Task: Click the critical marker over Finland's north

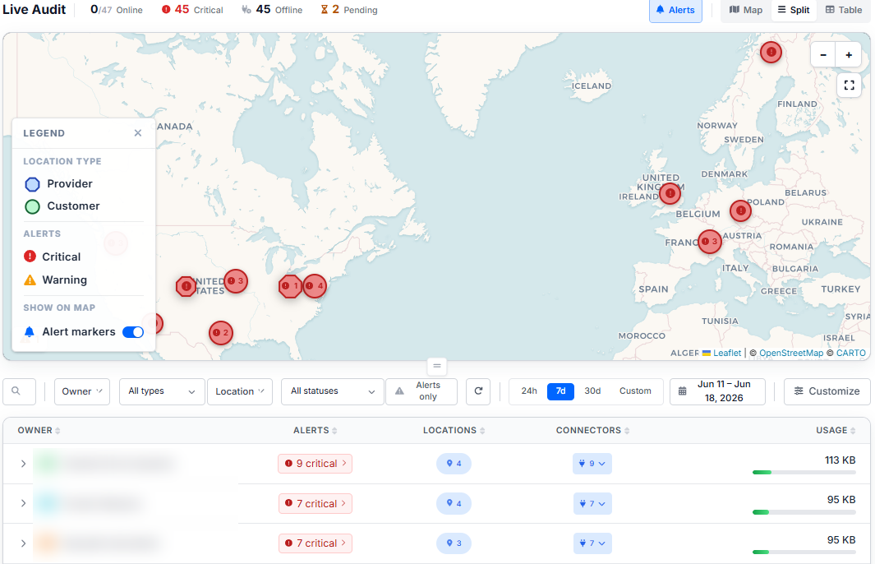Action: tap(771, 52)
